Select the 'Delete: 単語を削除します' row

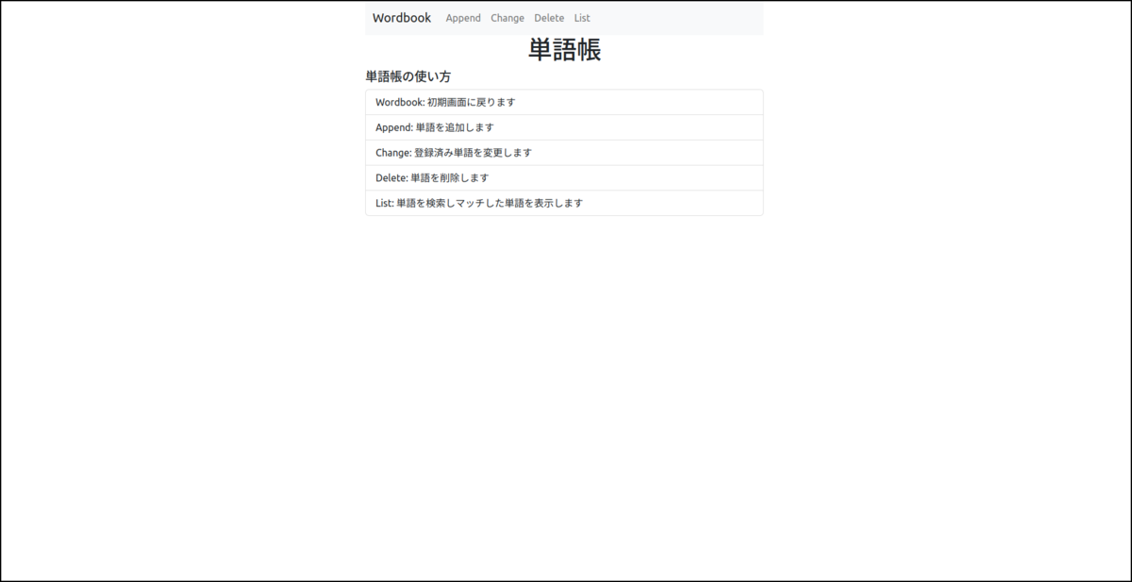[564, 178]
